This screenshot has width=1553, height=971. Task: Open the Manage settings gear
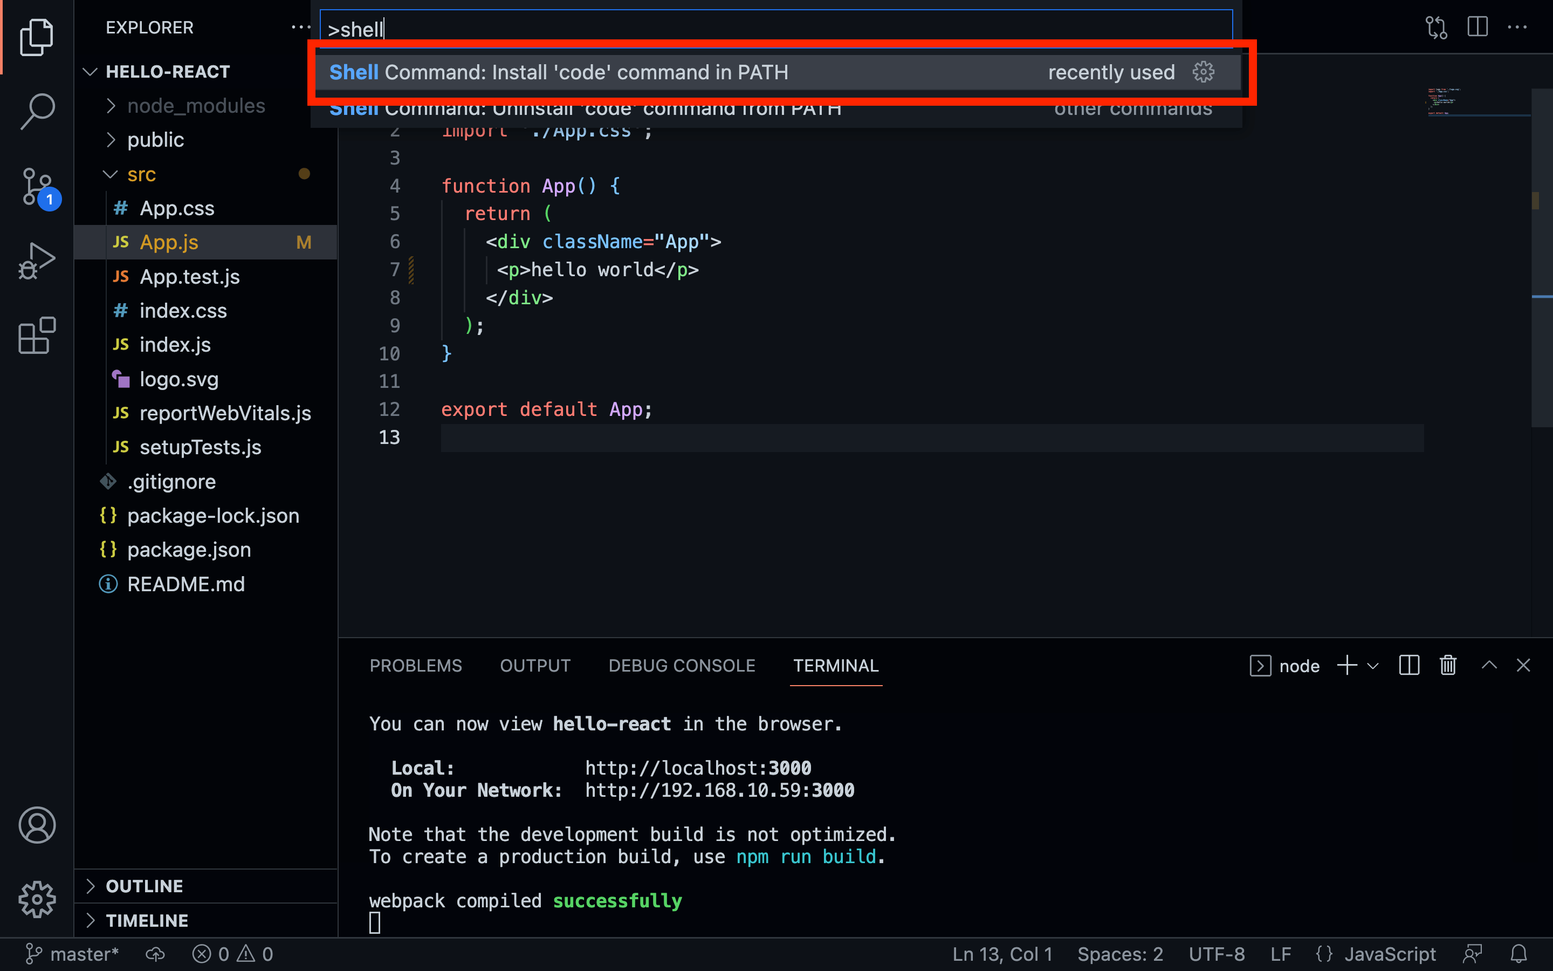click(37, 899)
